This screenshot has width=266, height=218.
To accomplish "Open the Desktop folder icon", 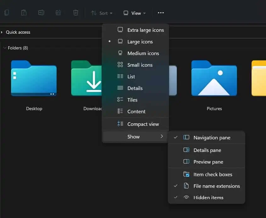I will 34,79.
